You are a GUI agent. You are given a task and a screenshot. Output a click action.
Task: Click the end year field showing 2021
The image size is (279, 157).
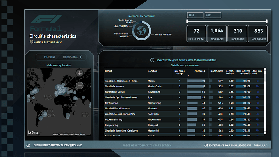[213, 15]
